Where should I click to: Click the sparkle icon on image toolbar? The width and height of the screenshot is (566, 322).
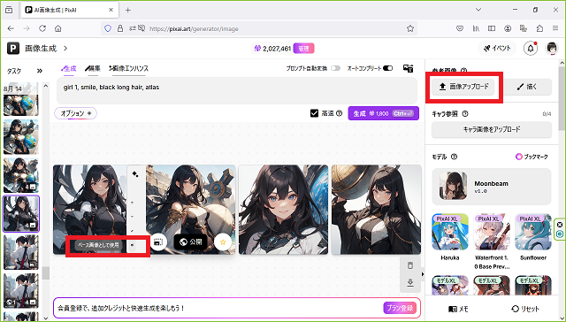(135, 174)
